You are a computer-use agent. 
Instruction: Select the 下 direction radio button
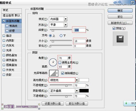(x=61, y=36)
